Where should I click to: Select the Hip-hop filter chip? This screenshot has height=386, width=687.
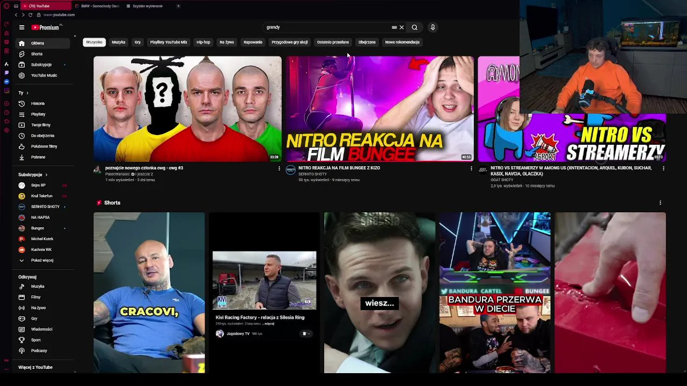[x=203, y=42]
